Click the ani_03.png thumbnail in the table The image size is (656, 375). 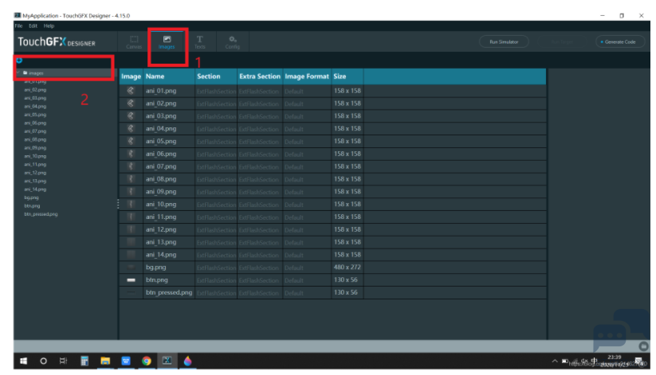(131, 115)
